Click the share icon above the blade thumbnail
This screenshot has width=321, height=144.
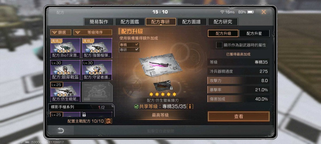point(168,82)
